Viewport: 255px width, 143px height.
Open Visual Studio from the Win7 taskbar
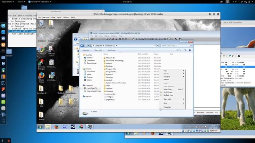73,127
